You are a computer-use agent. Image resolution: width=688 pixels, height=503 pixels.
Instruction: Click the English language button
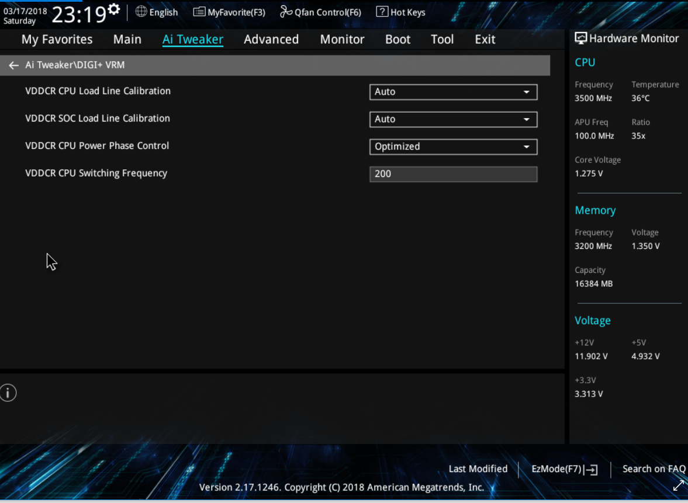pyautogui.click(x=157, y=12)
